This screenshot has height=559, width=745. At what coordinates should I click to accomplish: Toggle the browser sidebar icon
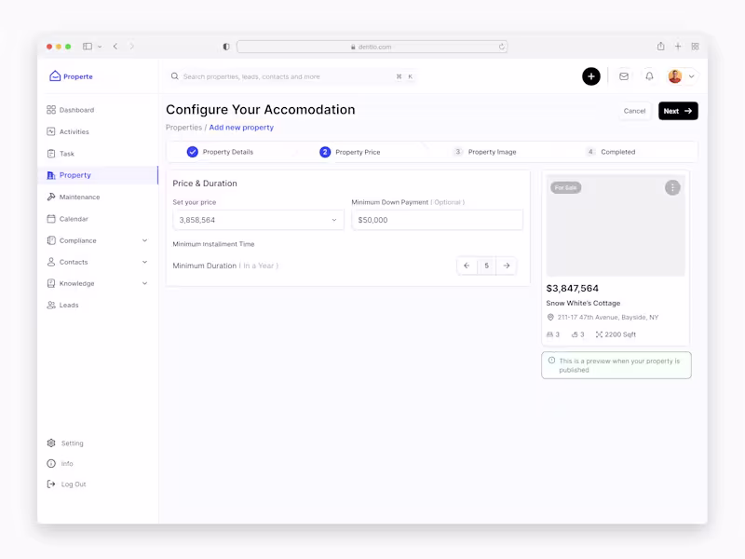[x=88, y=47]
